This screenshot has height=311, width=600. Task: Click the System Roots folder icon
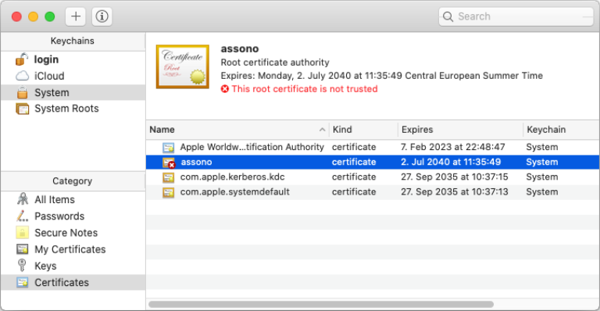pos(22,109)
